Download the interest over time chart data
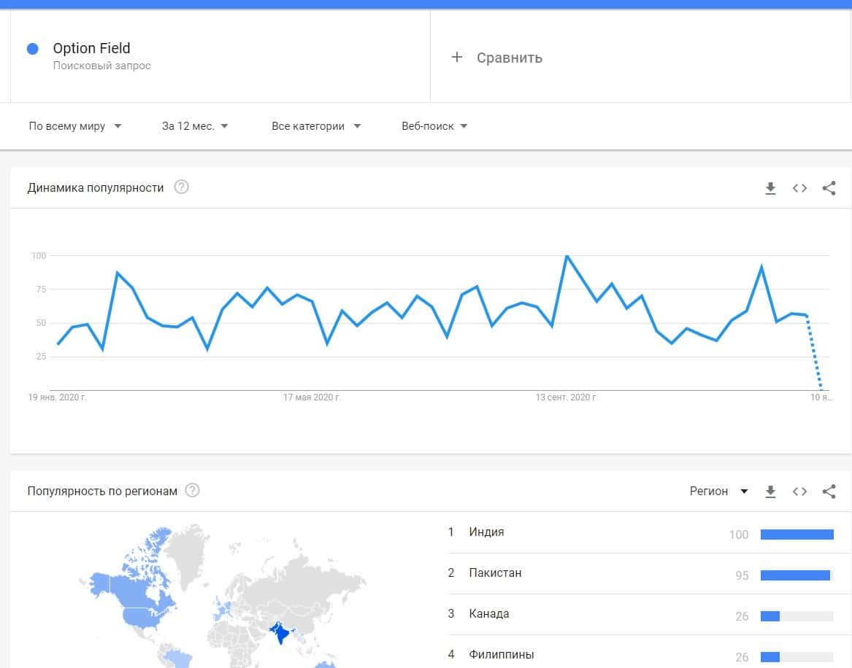This screenshot has height=668, width=852. (770, 188)
